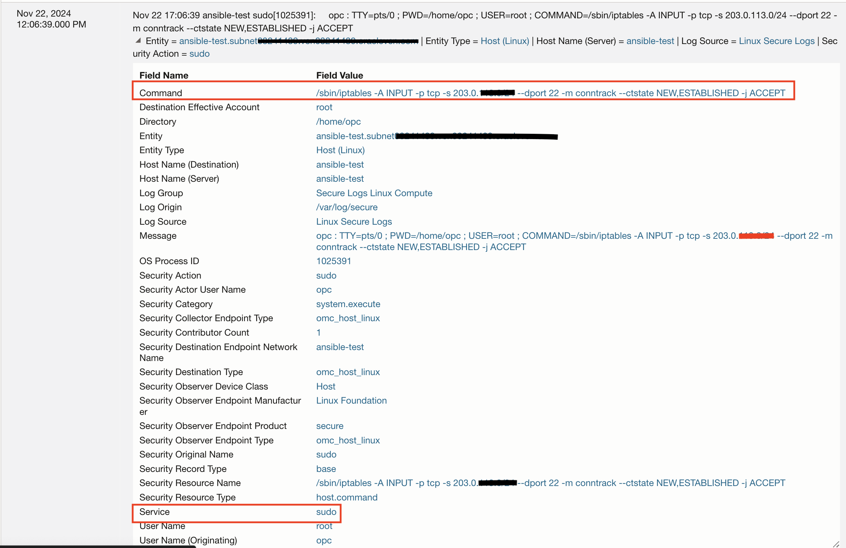The image size is (846, 548).
Task: Click the /home/opc Directory value
Action: [338, 122]
